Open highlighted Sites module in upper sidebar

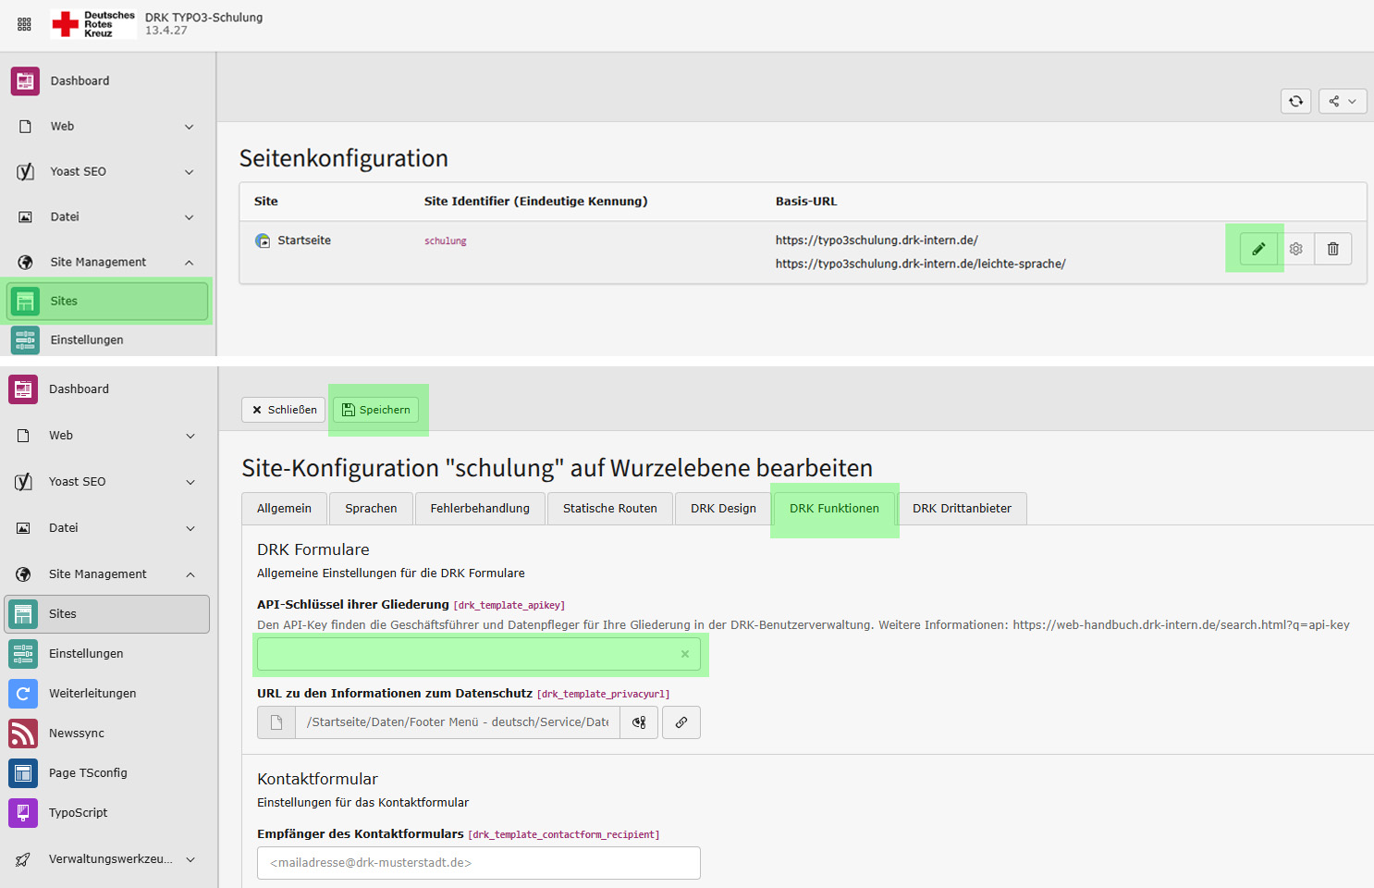tap(108, 302)
